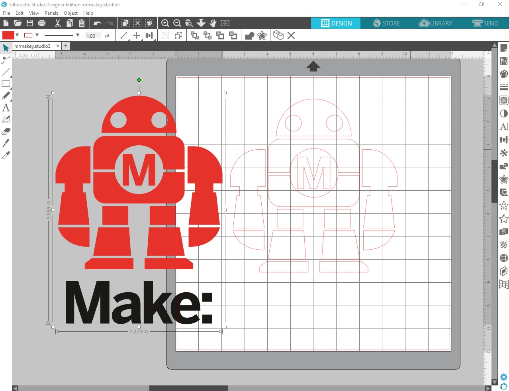Delete selected object with X icon
Image resolution: width=509 pixels, height=391 pixels.
click(x=291, y=35)
